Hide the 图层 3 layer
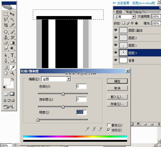This screenshot has height=147, width=161. pyautogui.click(x=116, y=53)
